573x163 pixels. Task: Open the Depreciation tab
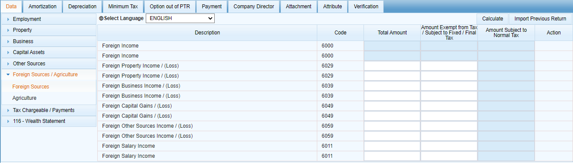pyautogui.click(x=82, y=7)
